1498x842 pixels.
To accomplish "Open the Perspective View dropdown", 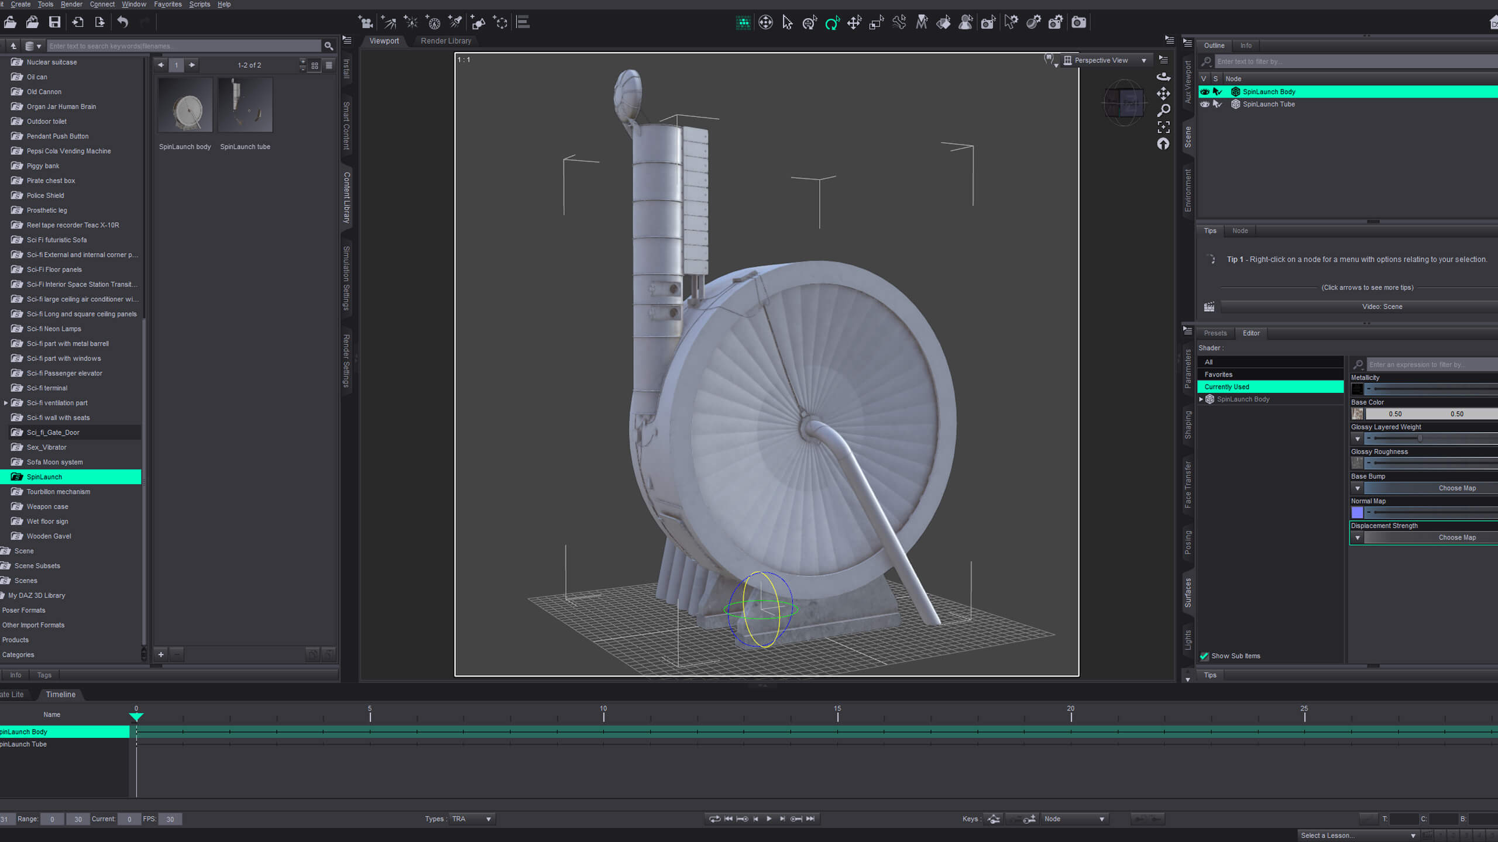I will pos(1106,60).
